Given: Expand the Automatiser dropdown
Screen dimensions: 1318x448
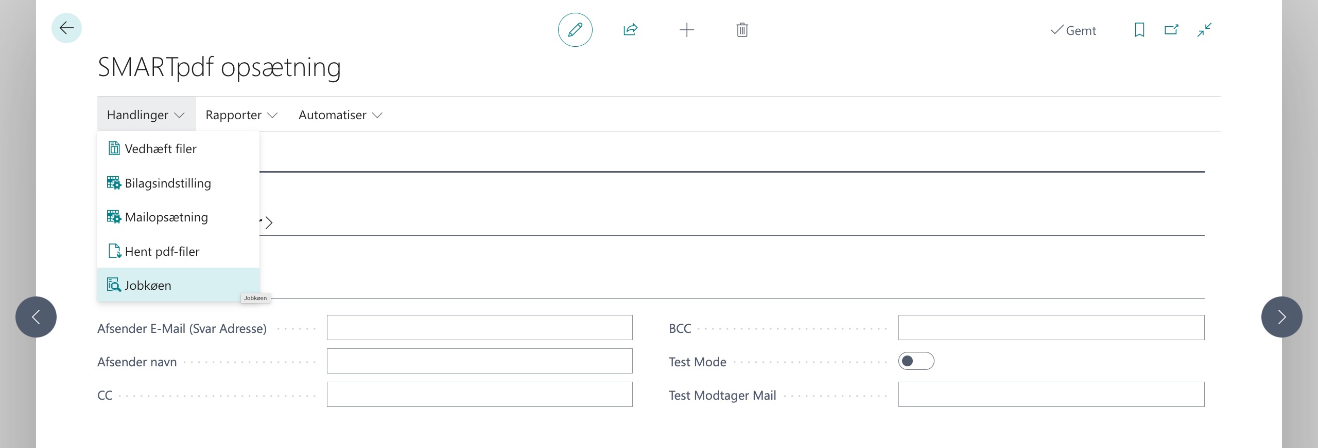Looking at the screenshot, I should point(340,115).
